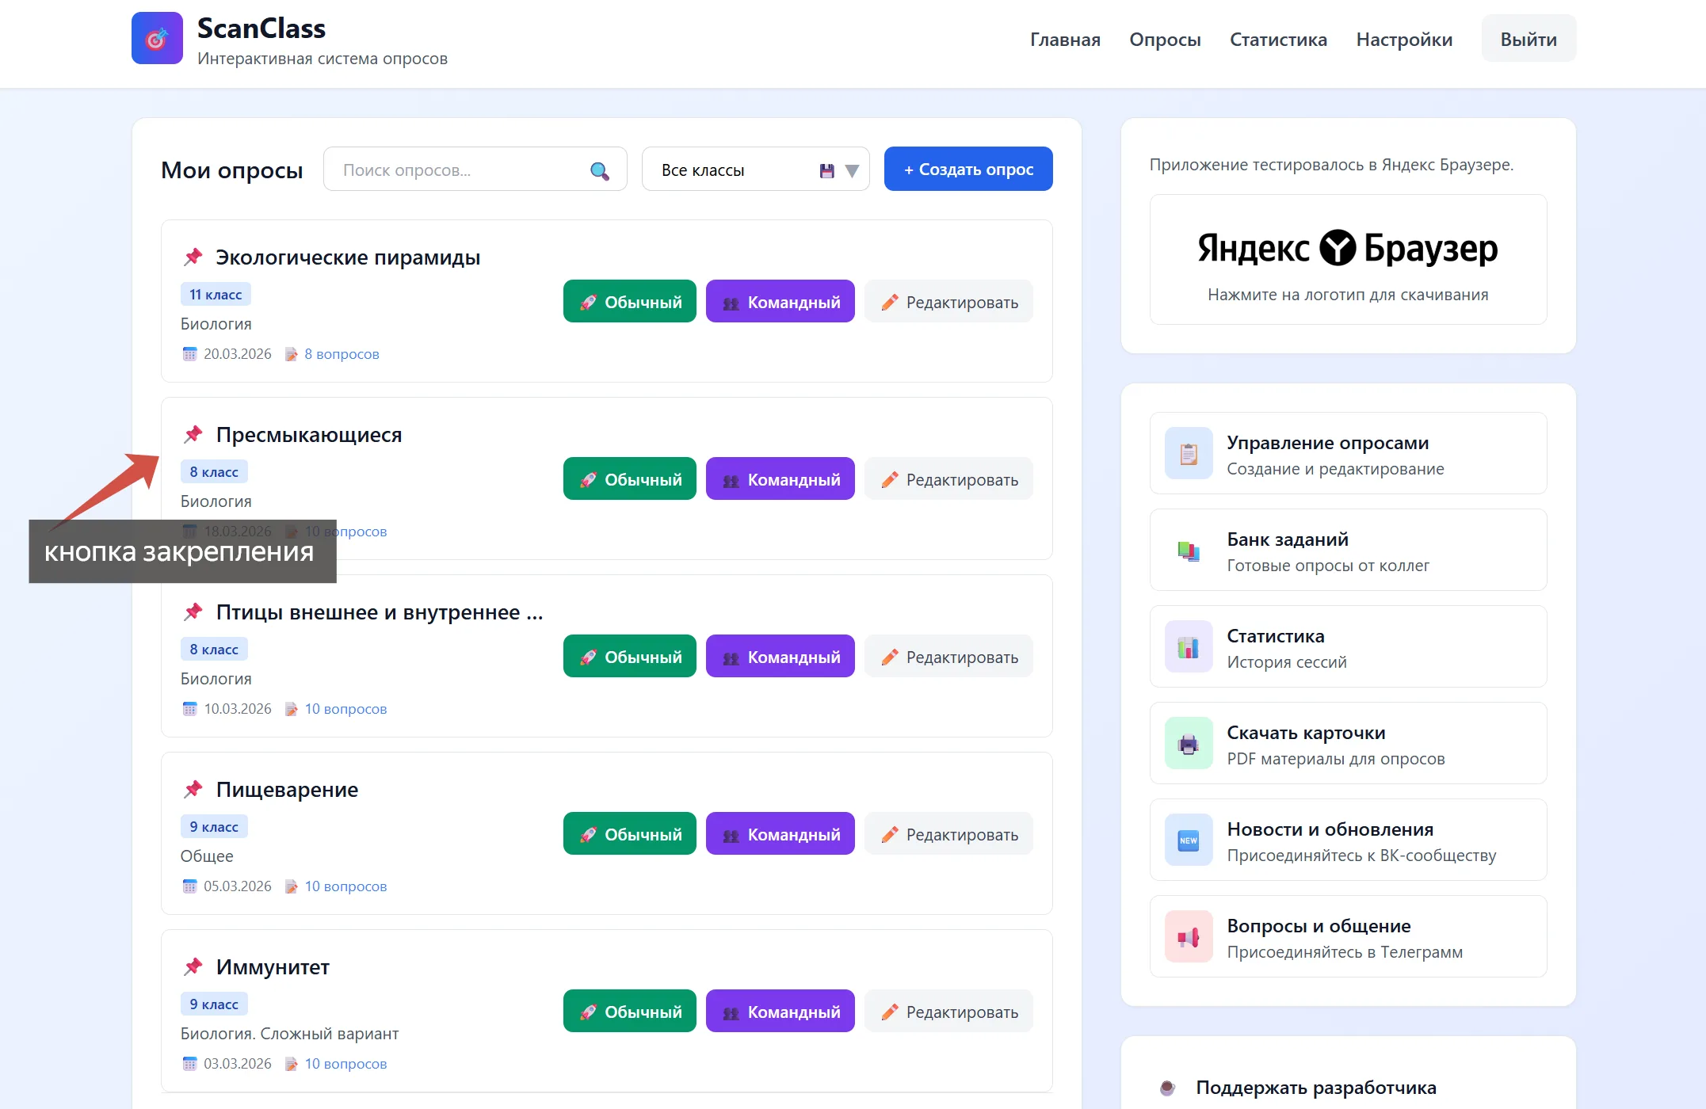Toggle pin for Пищеварение survey
The height and width of the screenshot is (1109, 1706).
[x=193, y=789]
